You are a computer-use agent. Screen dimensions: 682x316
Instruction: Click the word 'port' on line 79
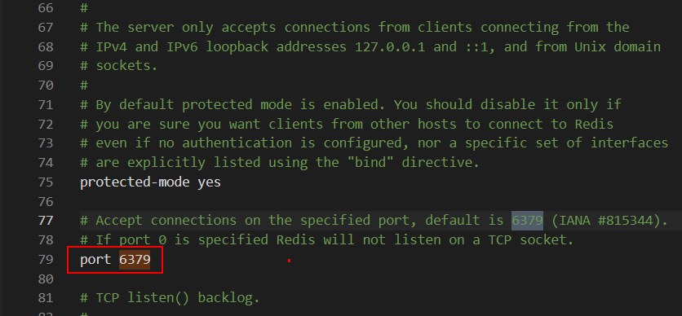[95, 261]
